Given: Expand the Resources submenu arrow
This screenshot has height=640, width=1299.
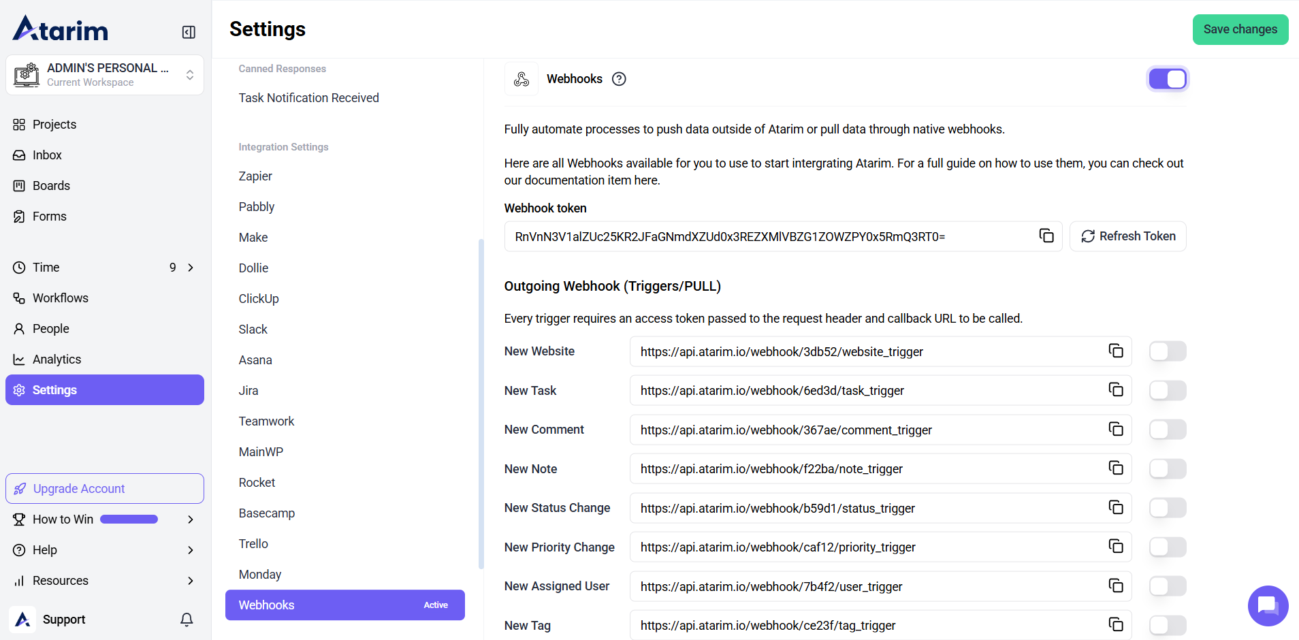Looking at the screenshot, I should point(191,581).
